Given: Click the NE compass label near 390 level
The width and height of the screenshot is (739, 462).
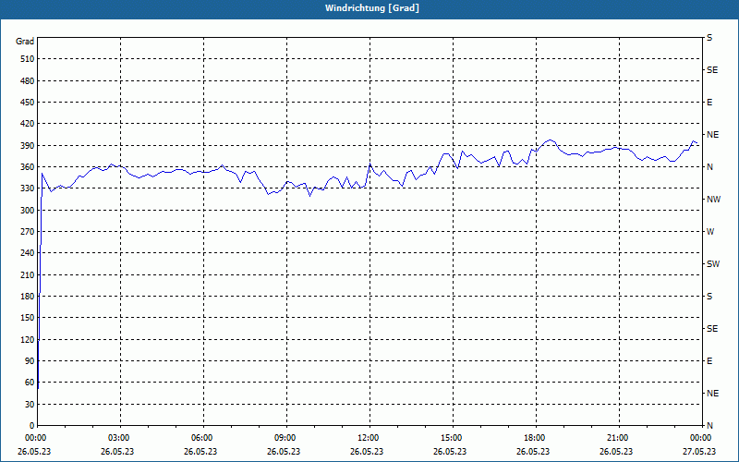Looking at the screenshot, I should click(x=712, y=135).
